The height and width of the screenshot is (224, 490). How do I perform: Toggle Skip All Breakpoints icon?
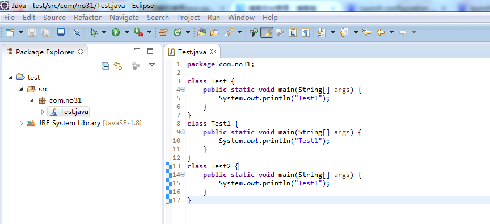[x=77, y=32]
